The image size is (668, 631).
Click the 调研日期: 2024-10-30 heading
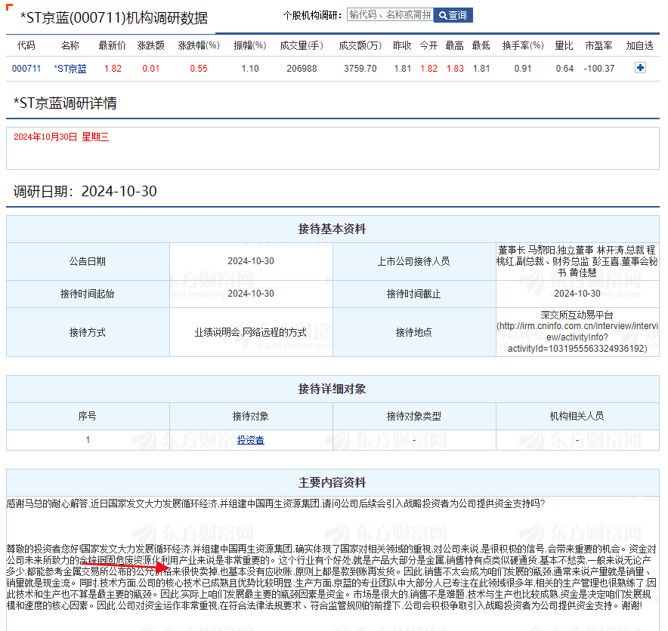point(85,192)
